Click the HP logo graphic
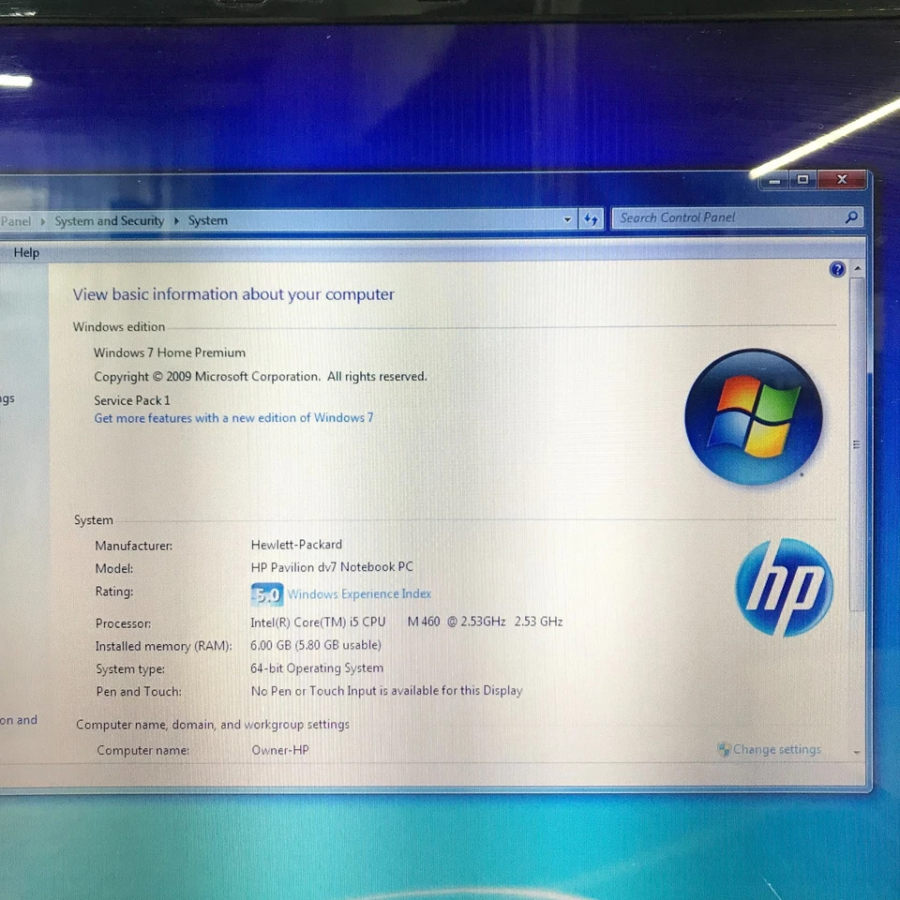Viewport: 900px width, 900px height. click(784, 589)
